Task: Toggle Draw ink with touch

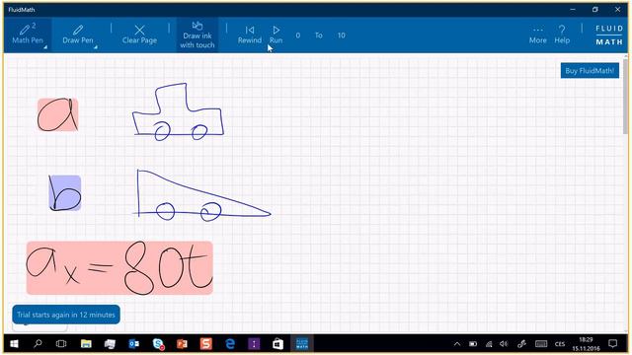Action: point(197,35)
